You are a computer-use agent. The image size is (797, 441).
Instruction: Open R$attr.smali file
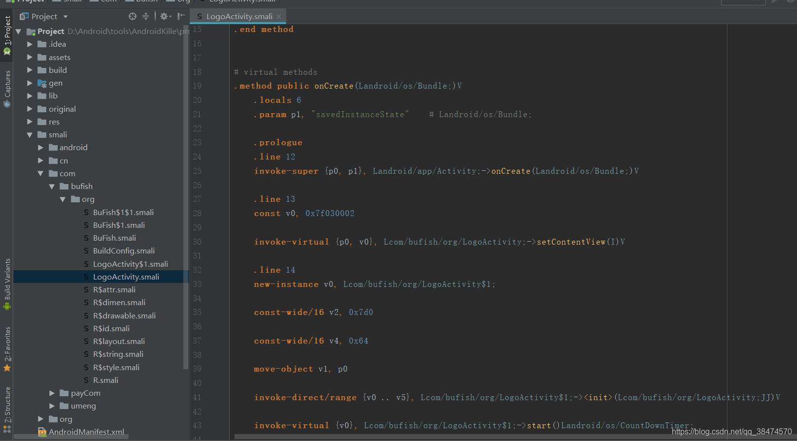point(114,289)
